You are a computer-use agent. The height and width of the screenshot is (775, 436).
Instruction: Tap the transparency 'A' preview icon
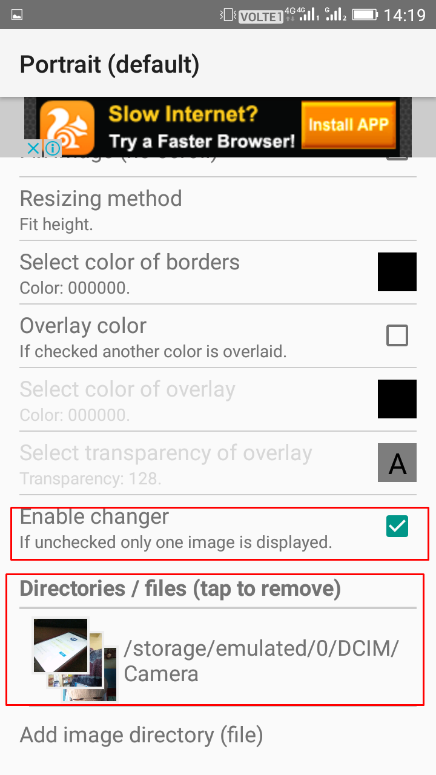tap(397, 463)
